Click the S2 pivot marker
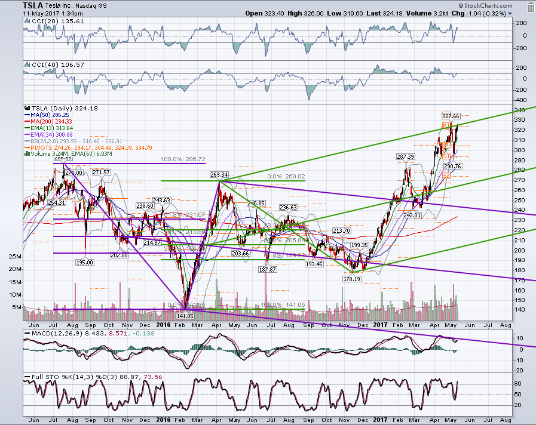Viewport: 536px width, 425px height. coord(446,176)
